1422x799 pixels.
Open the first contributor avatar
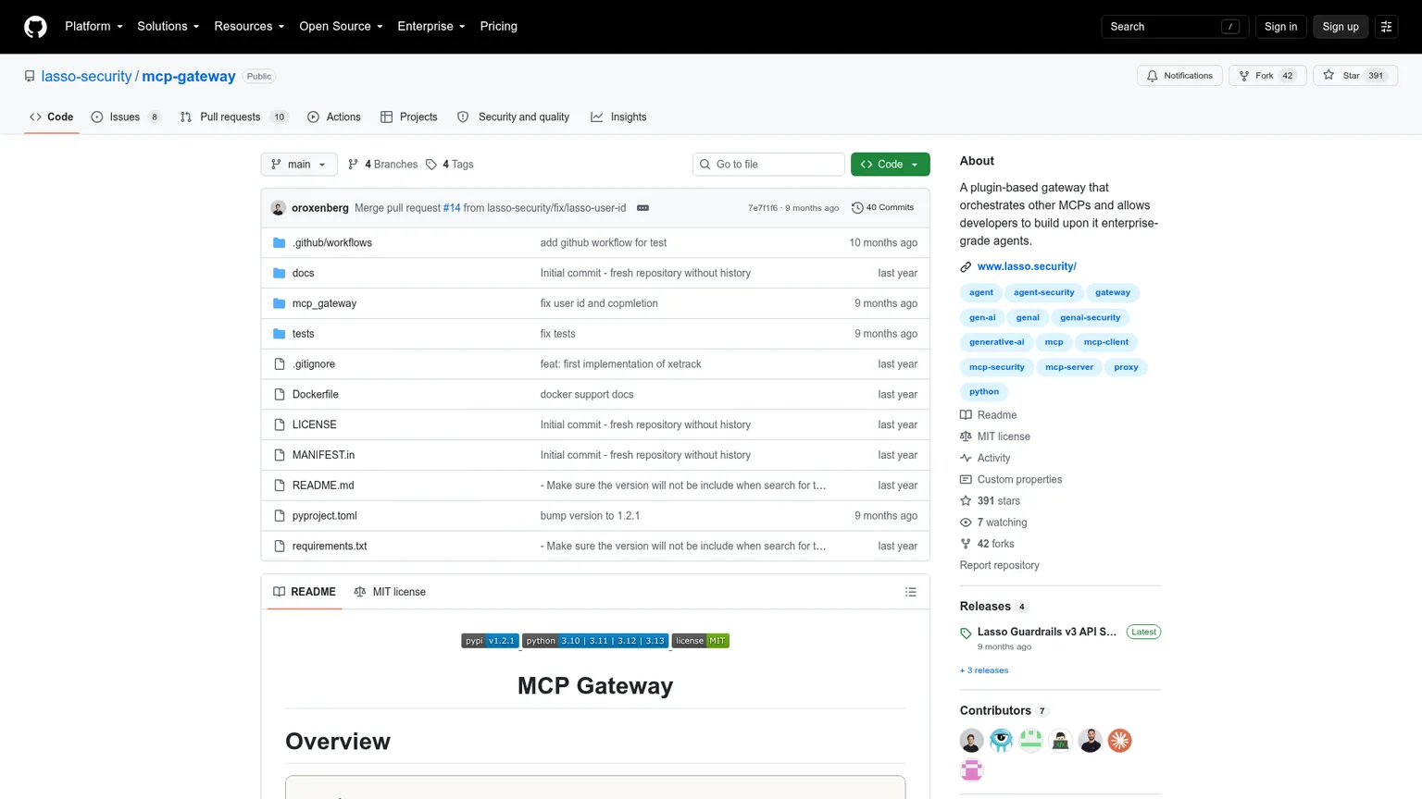click(x=971, y=741)
